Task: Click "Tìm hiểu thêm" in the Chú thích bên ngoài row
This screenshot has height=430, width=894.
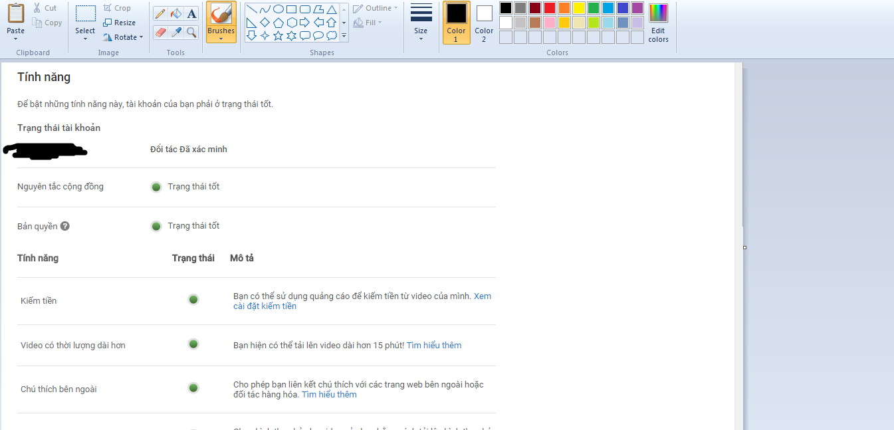Action: pyautogui.click(x=329, y=395)
